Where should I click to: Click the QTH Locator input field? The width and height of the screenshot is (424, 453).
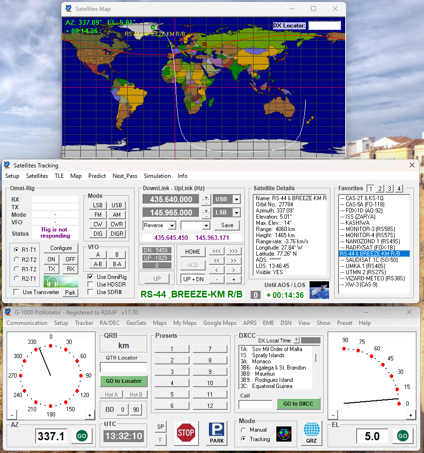pos(124,367)
